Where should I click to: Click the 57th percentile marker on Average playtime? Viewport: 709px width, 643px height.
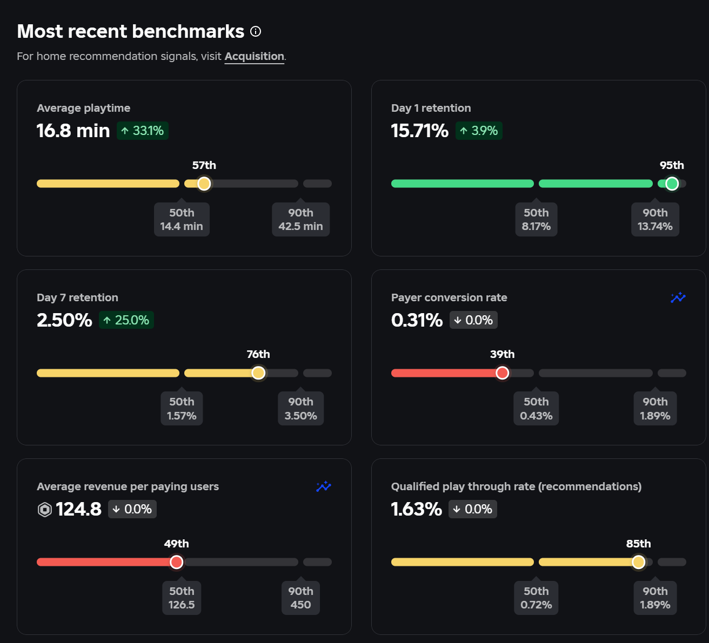(x=204, y=184)
